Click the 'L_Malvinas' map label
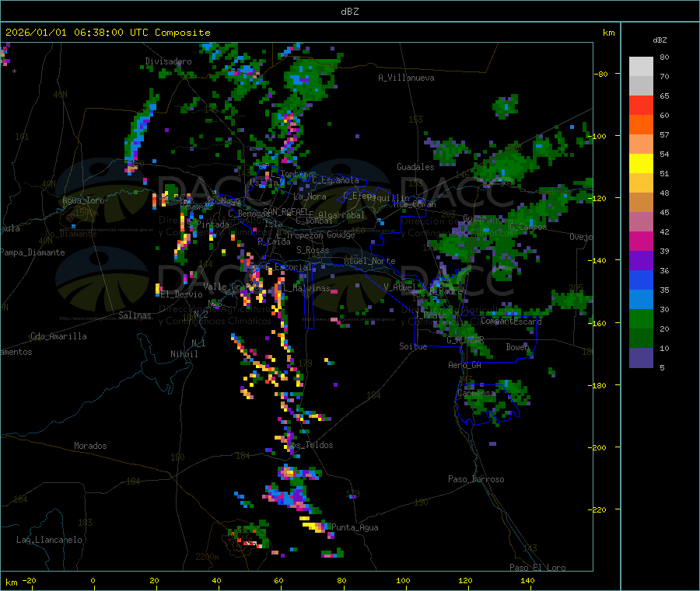700x591 pixels. [x=306, y=288]
